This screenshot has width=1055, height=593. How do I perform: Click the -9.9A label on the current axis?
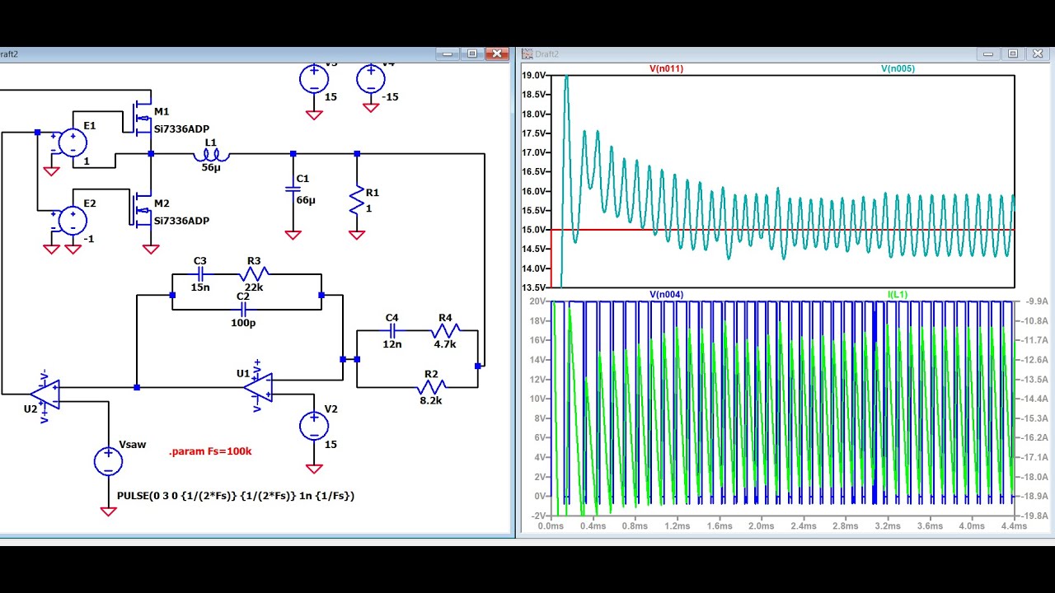tap(1034, 301)
